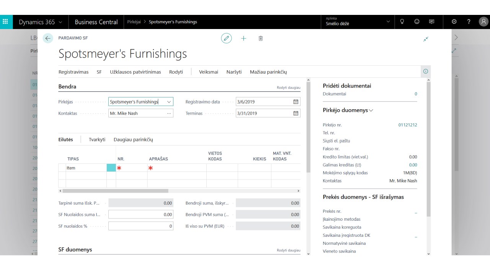Open the Registravimas menu
The width and height of the screenshot is (490, 275).
73,72
